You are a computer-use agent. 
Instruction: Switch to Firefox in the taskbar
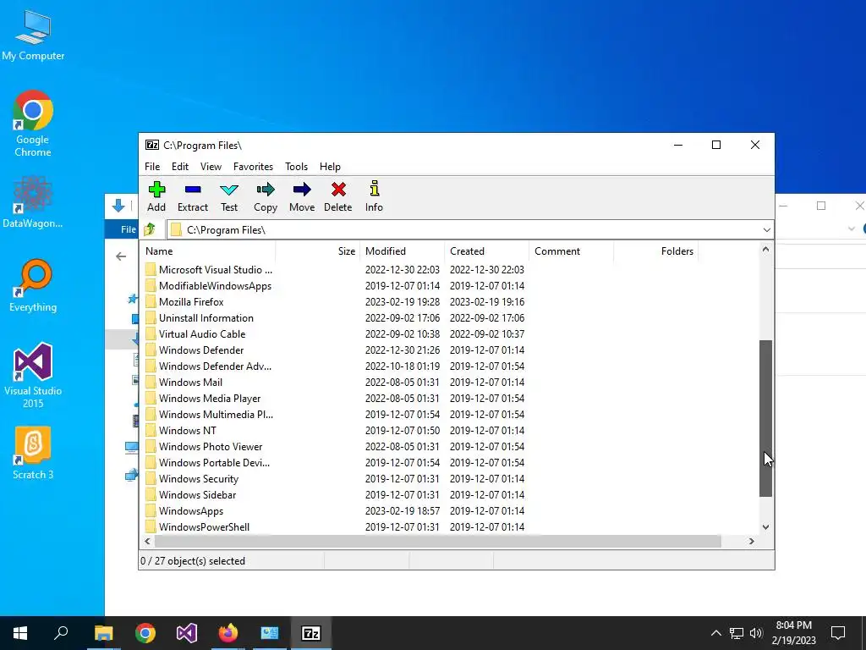(228, 633)
